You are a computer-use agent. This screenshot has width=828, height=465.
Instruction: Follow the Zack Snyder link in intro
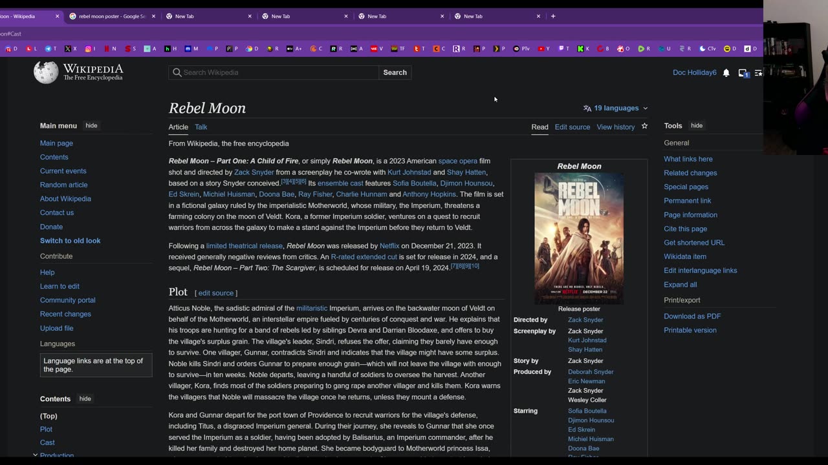point(254,172)
